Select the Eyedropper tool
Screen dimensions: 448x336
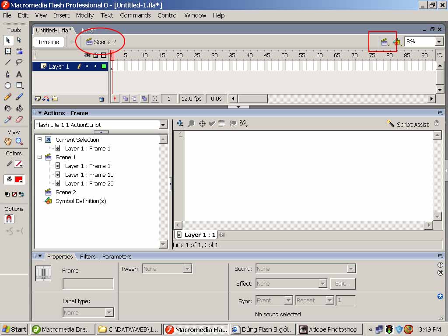point(8,119)
